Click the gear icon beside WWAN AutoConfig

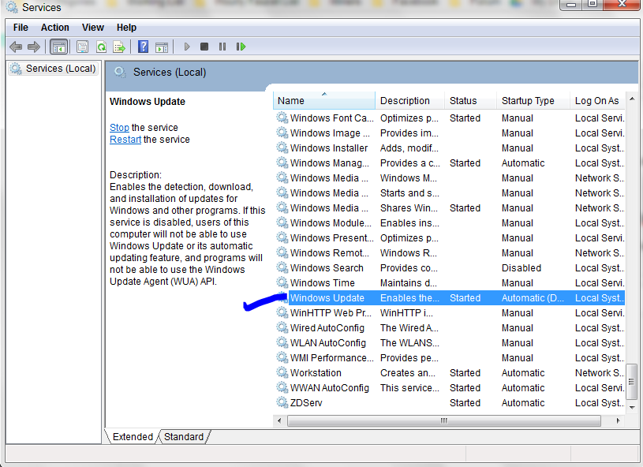click(282, 388)
